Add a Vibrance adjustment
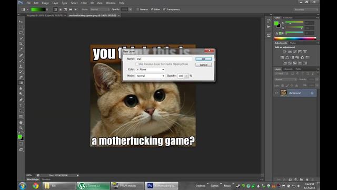Image resolution: width=337 pixels, height=190 pixels. tap(305, 52)
